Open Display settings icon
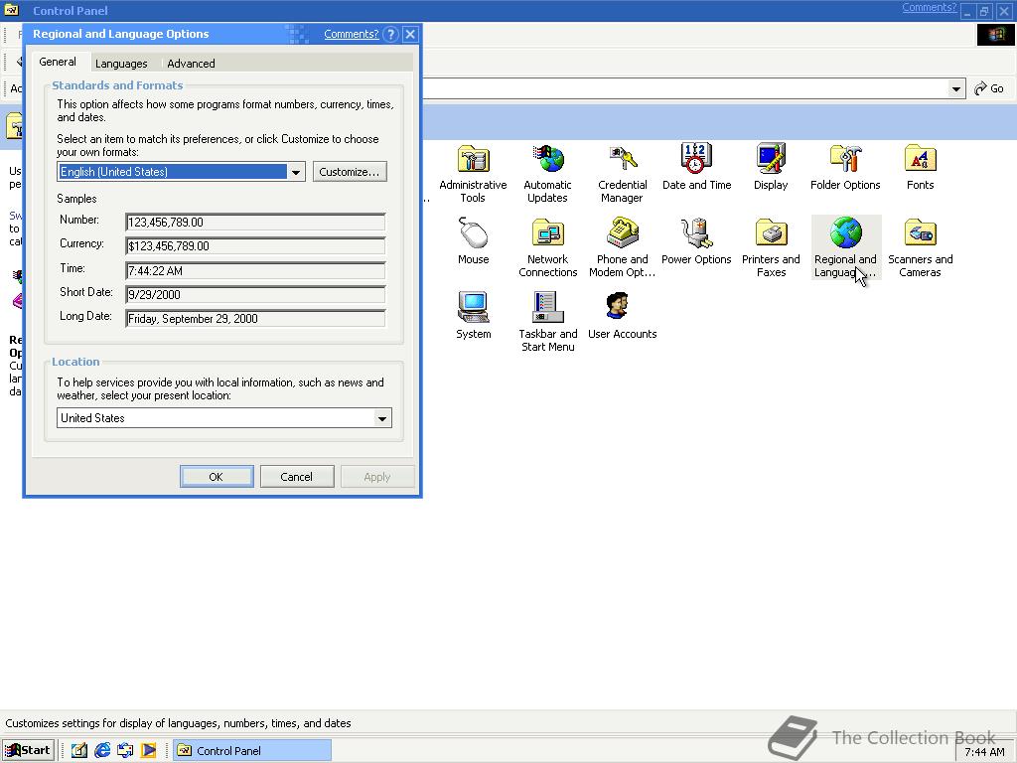The height and width of the screenshot is (763, 1017). tap(771, 159)
